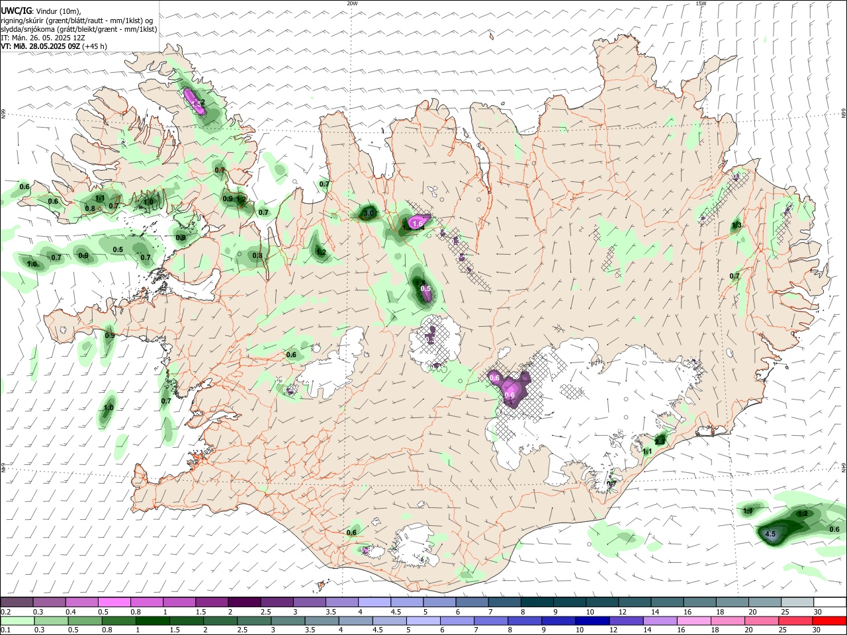This screenshot has width=847, height=635.
Task: Pick the pale grey snow swatch between 25 and 30
Action: [797, 603]
